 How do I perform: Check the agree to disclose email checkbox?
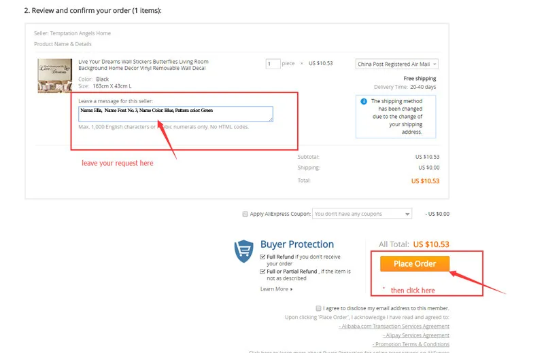tap(318, 308)
